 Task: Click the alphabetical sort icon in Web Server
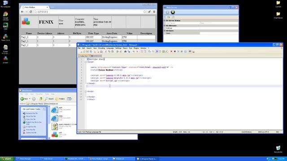point(169,17)
